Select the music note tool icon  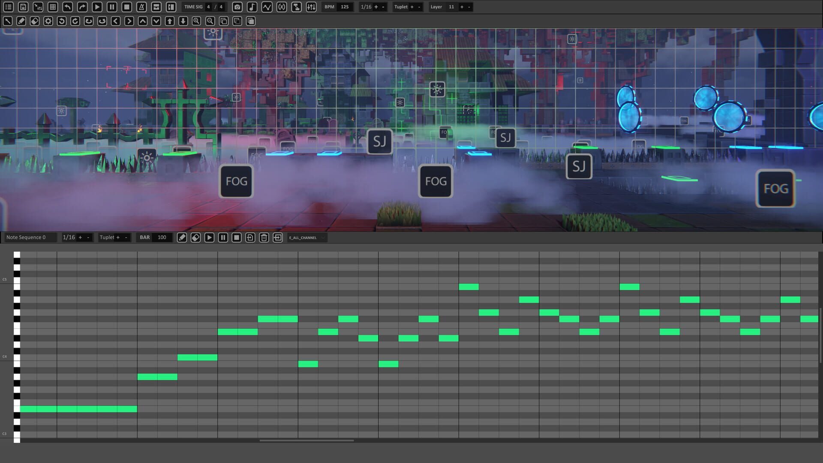[x=252, y=7]
